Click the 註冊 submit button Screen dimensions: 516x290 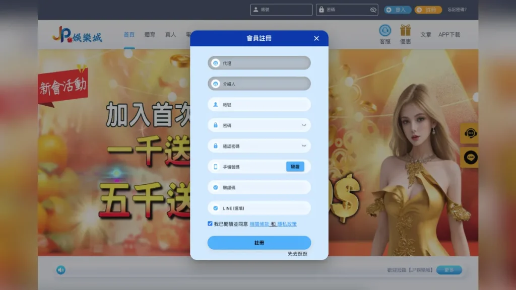pos(259,242)
